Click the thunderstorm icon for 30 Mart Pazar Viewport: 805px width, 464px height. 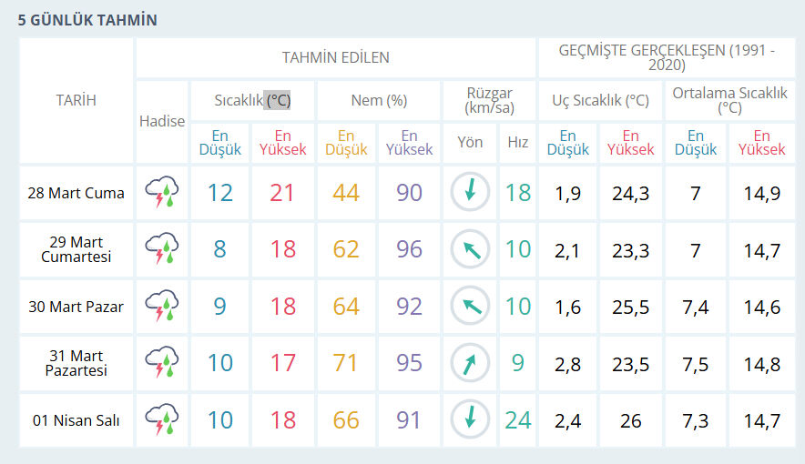(x=162, y=306)
